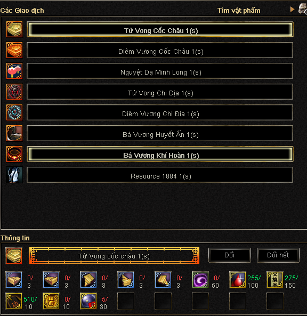Click the blue star orb material icon
The image size is (307, 316).
click(x=88, y=301)
